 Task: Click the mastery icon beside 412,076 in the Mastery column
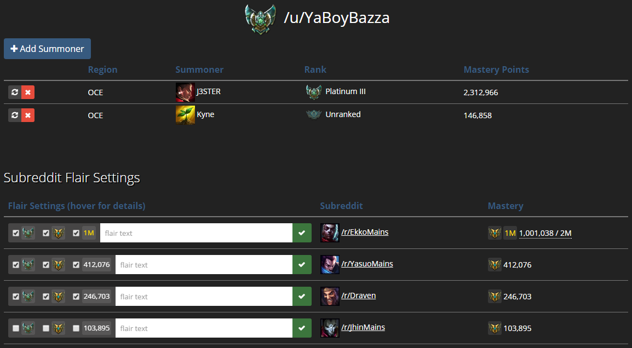tap(495, 265)
